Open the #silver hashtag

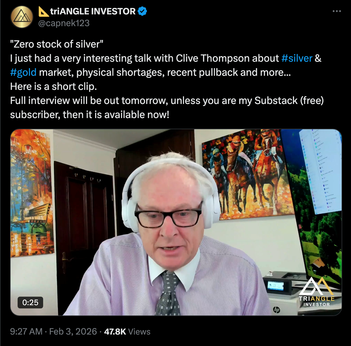tap(297, 58)
